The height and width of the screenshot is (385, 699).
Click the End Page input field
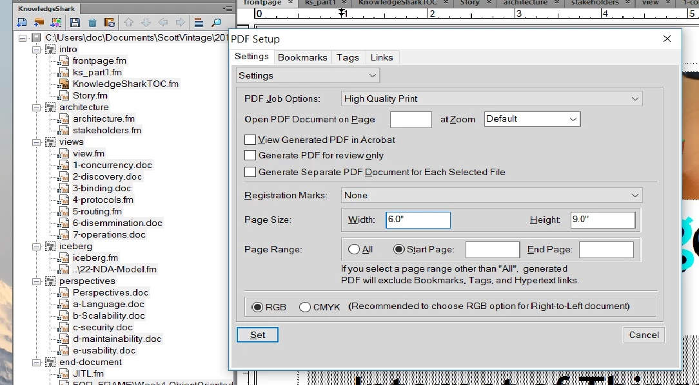pos(606,250)
